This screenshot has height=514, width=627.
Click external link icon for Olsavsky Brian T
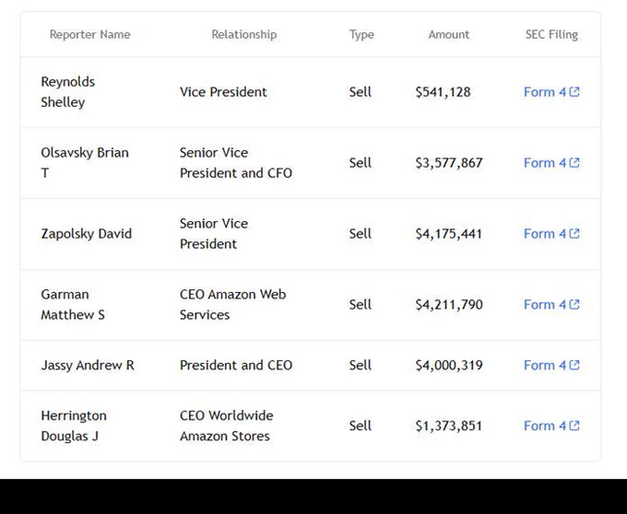(x=574, y=162)
